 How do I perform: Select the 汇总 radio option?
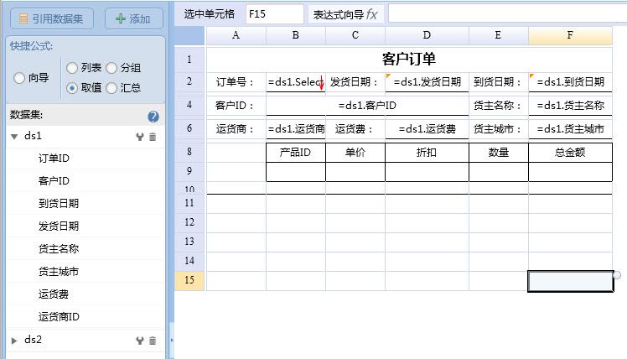[x=111, y=87]
